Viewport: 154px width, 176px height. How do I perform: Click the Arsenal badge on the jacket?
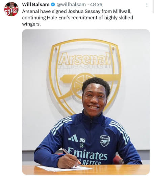pos(105,141)
